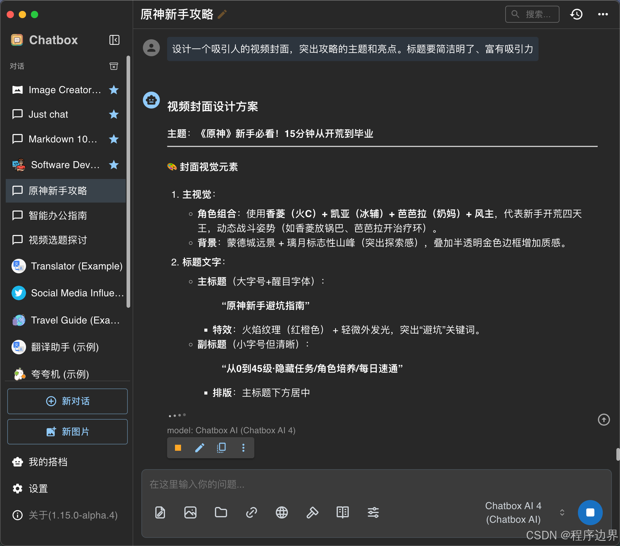Edit the conversation title with pencil icon
Screen dimensions: 620x546
coord(222,14)
